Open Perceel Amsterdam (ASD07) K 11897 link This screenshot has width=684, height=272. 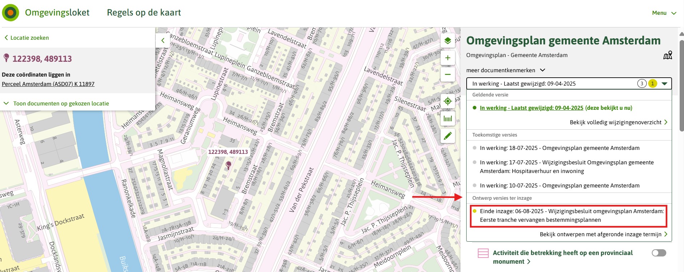point(48,84)
